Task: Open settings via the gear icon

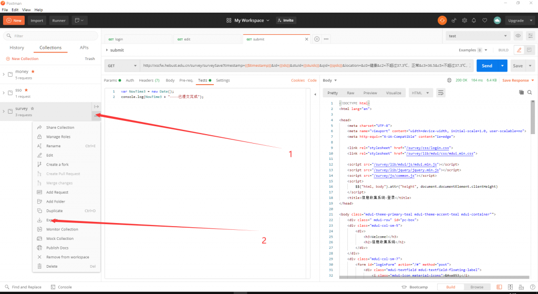Action: (464, 21)
